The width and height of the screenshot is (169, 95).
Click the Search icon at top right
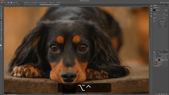tap(163, 3)
